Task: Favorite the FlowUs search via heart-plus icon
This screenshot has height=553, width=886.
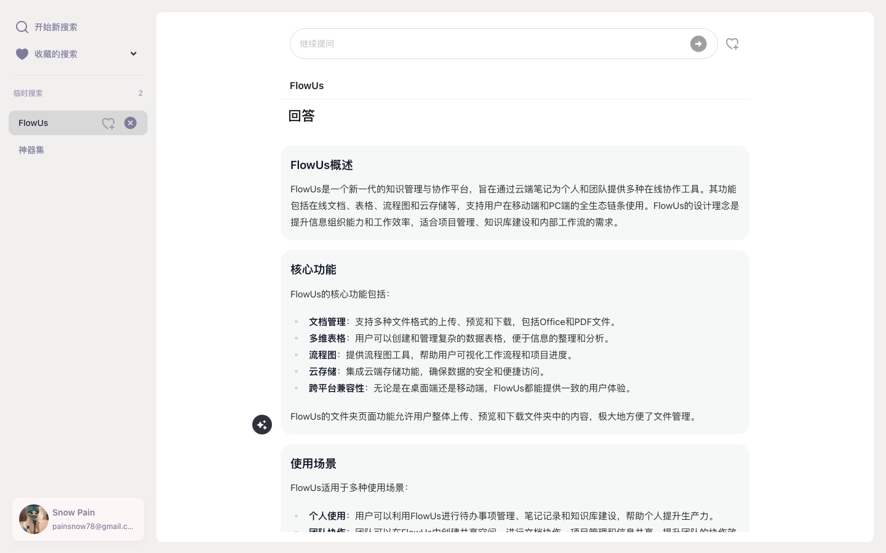Action: (108, 124)
